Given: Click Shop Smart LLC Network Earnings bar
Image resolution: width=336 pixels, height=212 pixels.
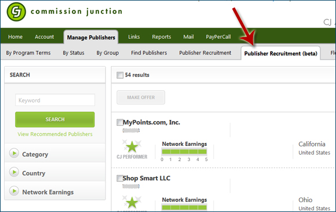Looking at the screenshot, I should click(184, 207).
